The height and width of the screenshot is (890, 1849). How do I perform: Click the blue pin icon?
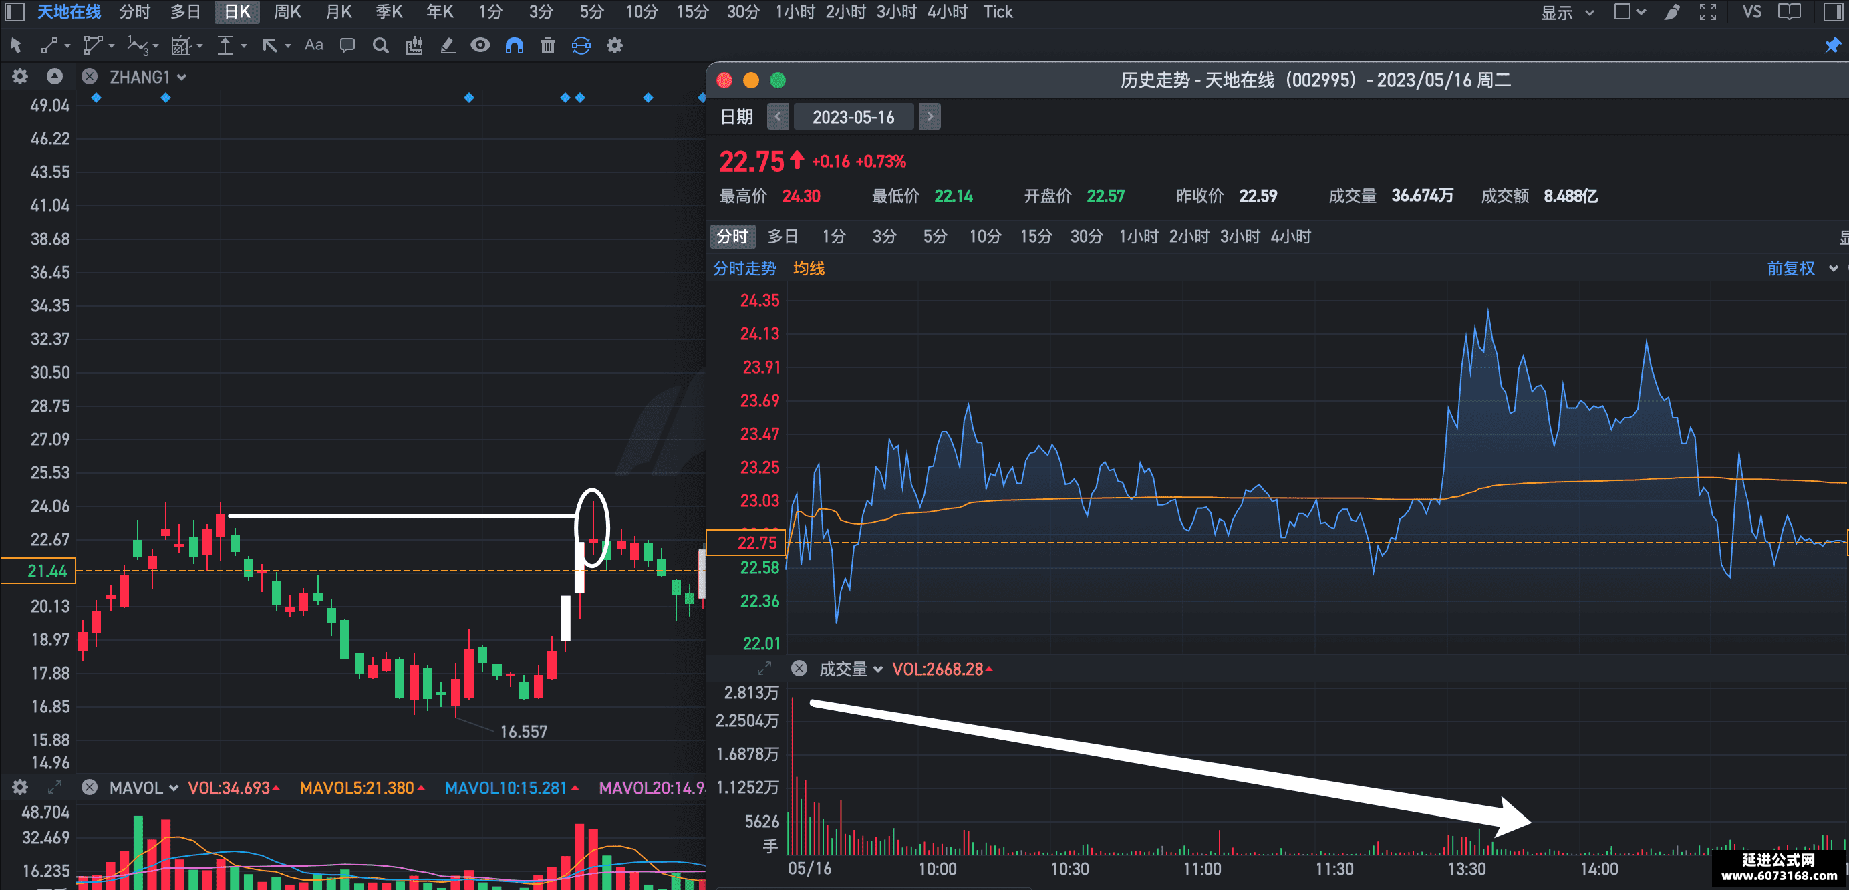coord(1832,46)
